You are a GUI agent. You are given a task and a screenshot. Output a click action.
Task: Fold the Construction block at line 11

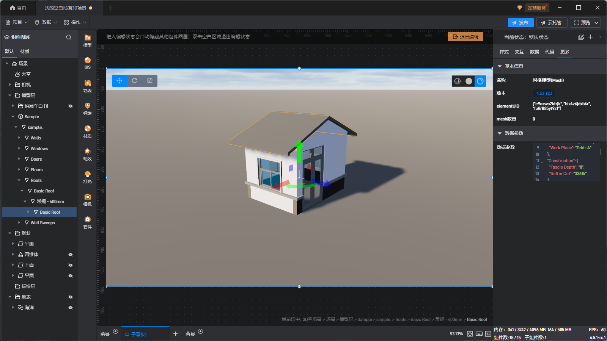[542, 162]
